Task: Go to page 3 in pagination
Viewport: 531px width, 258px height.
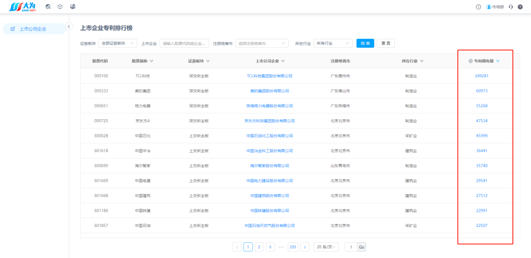Action: point(270,247)
